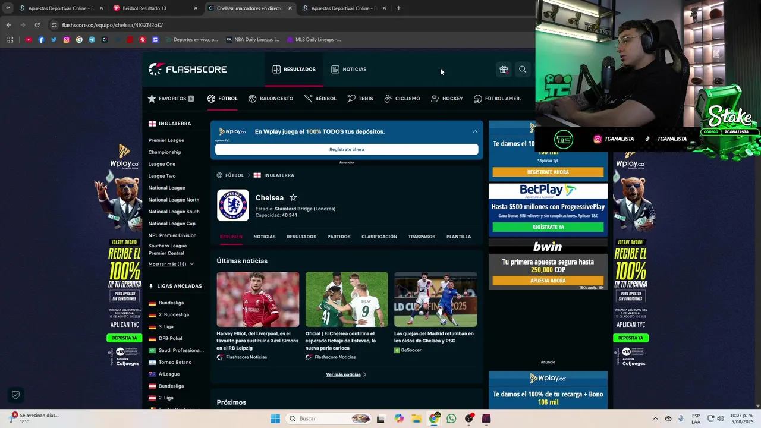Switch to Chelsea Clasificación sub-tab
Viewport: 761px width, 428px height.
379,237
